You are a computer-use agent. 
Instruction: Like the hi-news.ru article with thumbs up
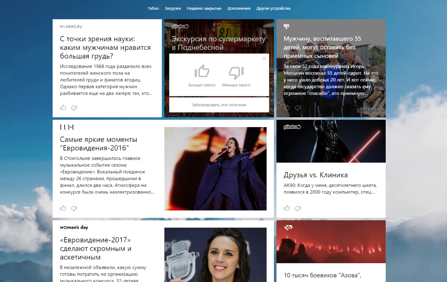pos(63,108)
